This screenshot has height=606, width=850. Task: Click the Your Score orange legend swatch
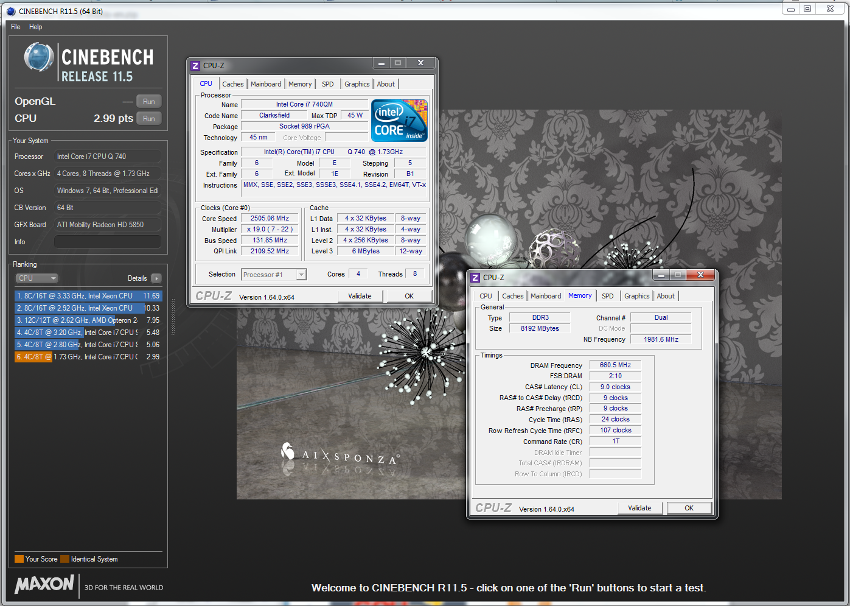tap(19, 559)
